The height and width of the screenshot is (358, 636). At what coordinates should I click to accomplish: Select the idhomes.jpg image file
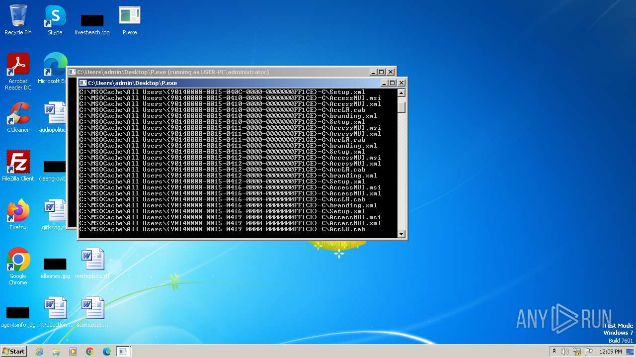55,268
